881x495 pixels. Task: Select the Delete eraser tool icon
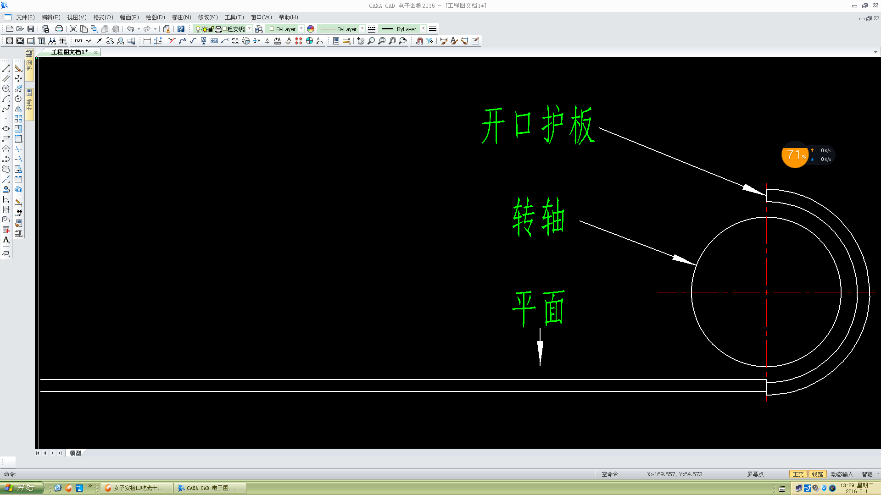tap(18, 68)
